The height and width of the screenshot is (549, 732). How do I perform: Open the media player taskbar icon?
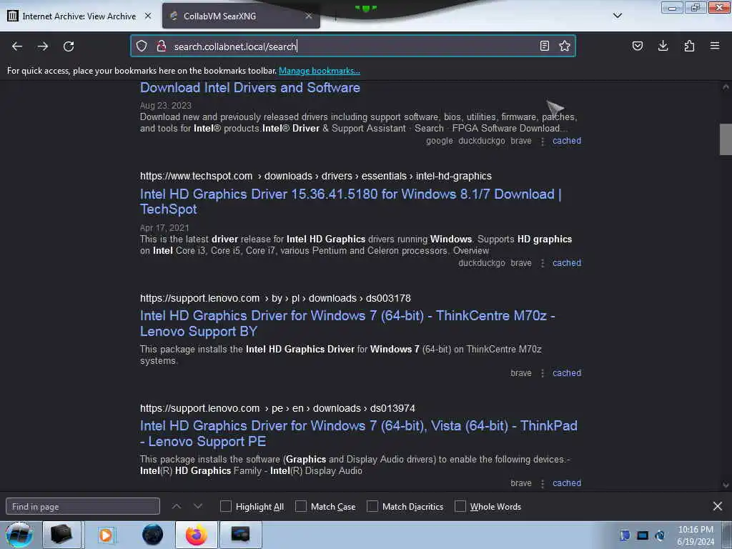[106, 535]
